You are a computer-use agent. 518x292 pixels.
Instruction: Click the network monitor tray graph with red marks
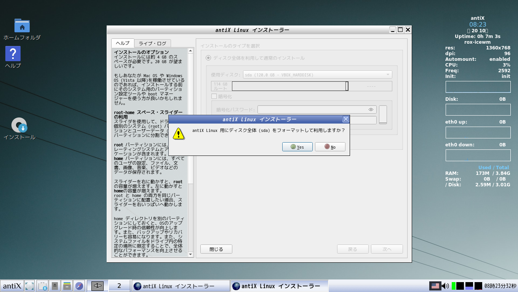(478, 286)
